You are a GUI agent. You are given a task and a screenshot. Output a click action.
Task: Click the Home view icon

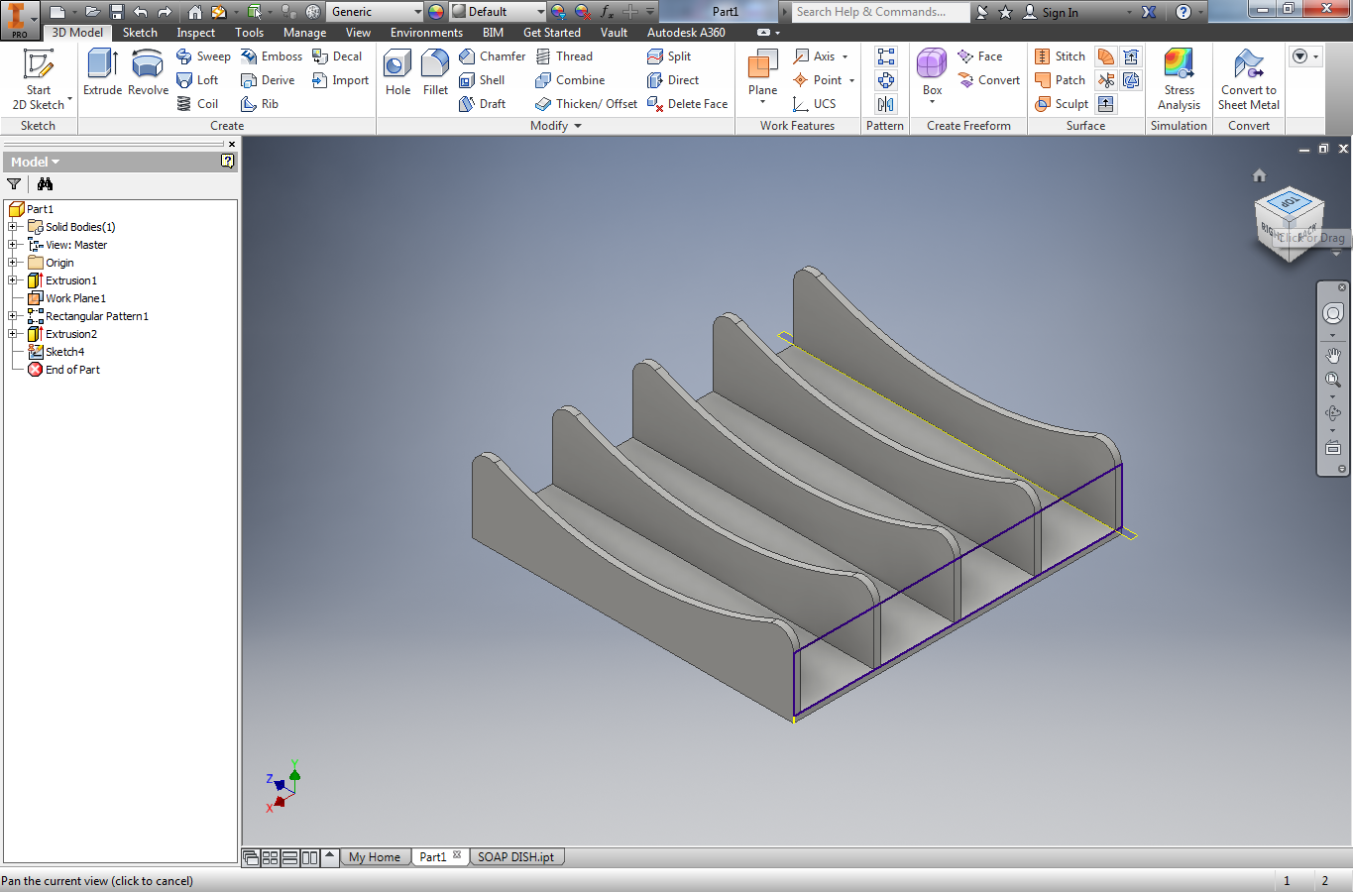tap(1259, 175)
